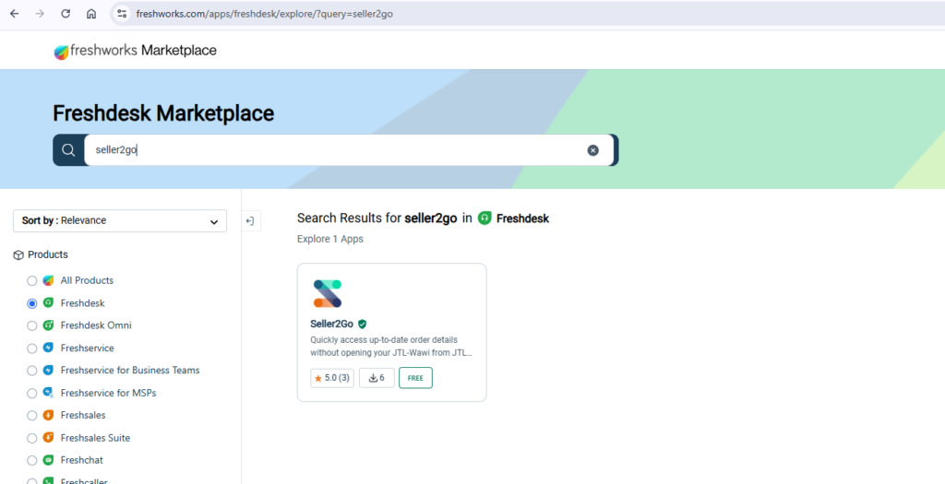
Task: Collapse the filter sidebar panel
Action: click(x=249, y=221)
